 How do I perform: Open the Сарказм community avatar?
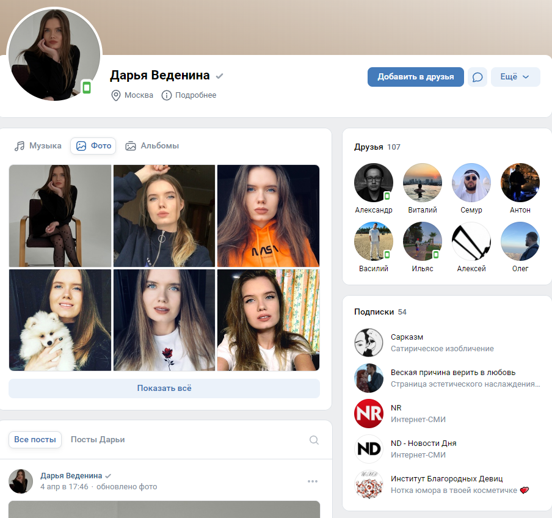point(369,343)
